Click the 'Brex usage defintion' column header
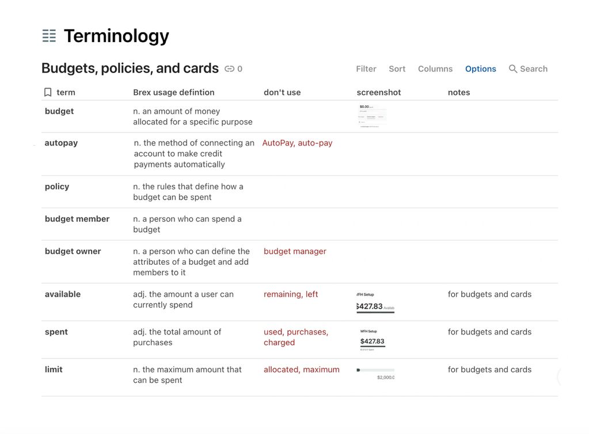This screenshot has height=434, width=589. click(173, 92)
